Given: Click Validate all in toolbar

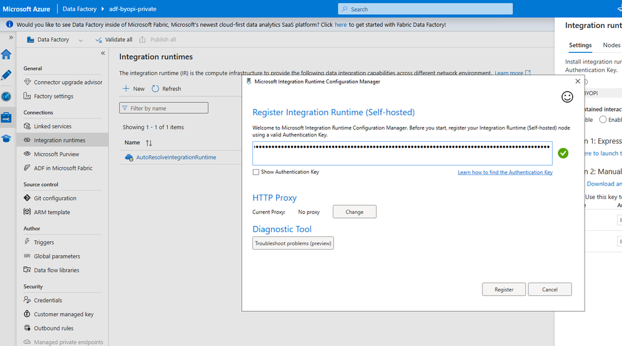Looking at the screenshot, I should click(114, 40).
